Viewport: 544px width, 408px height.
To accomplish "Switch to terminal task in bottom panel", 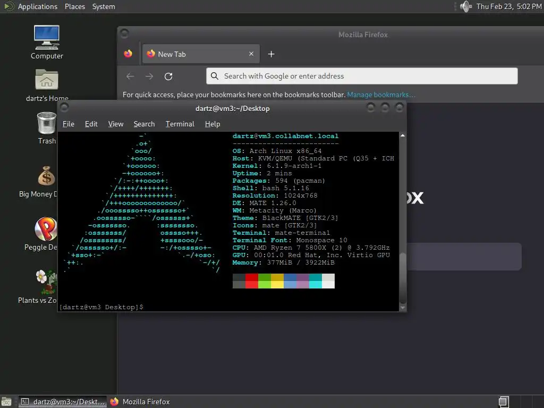I will (x=63, y=402).
